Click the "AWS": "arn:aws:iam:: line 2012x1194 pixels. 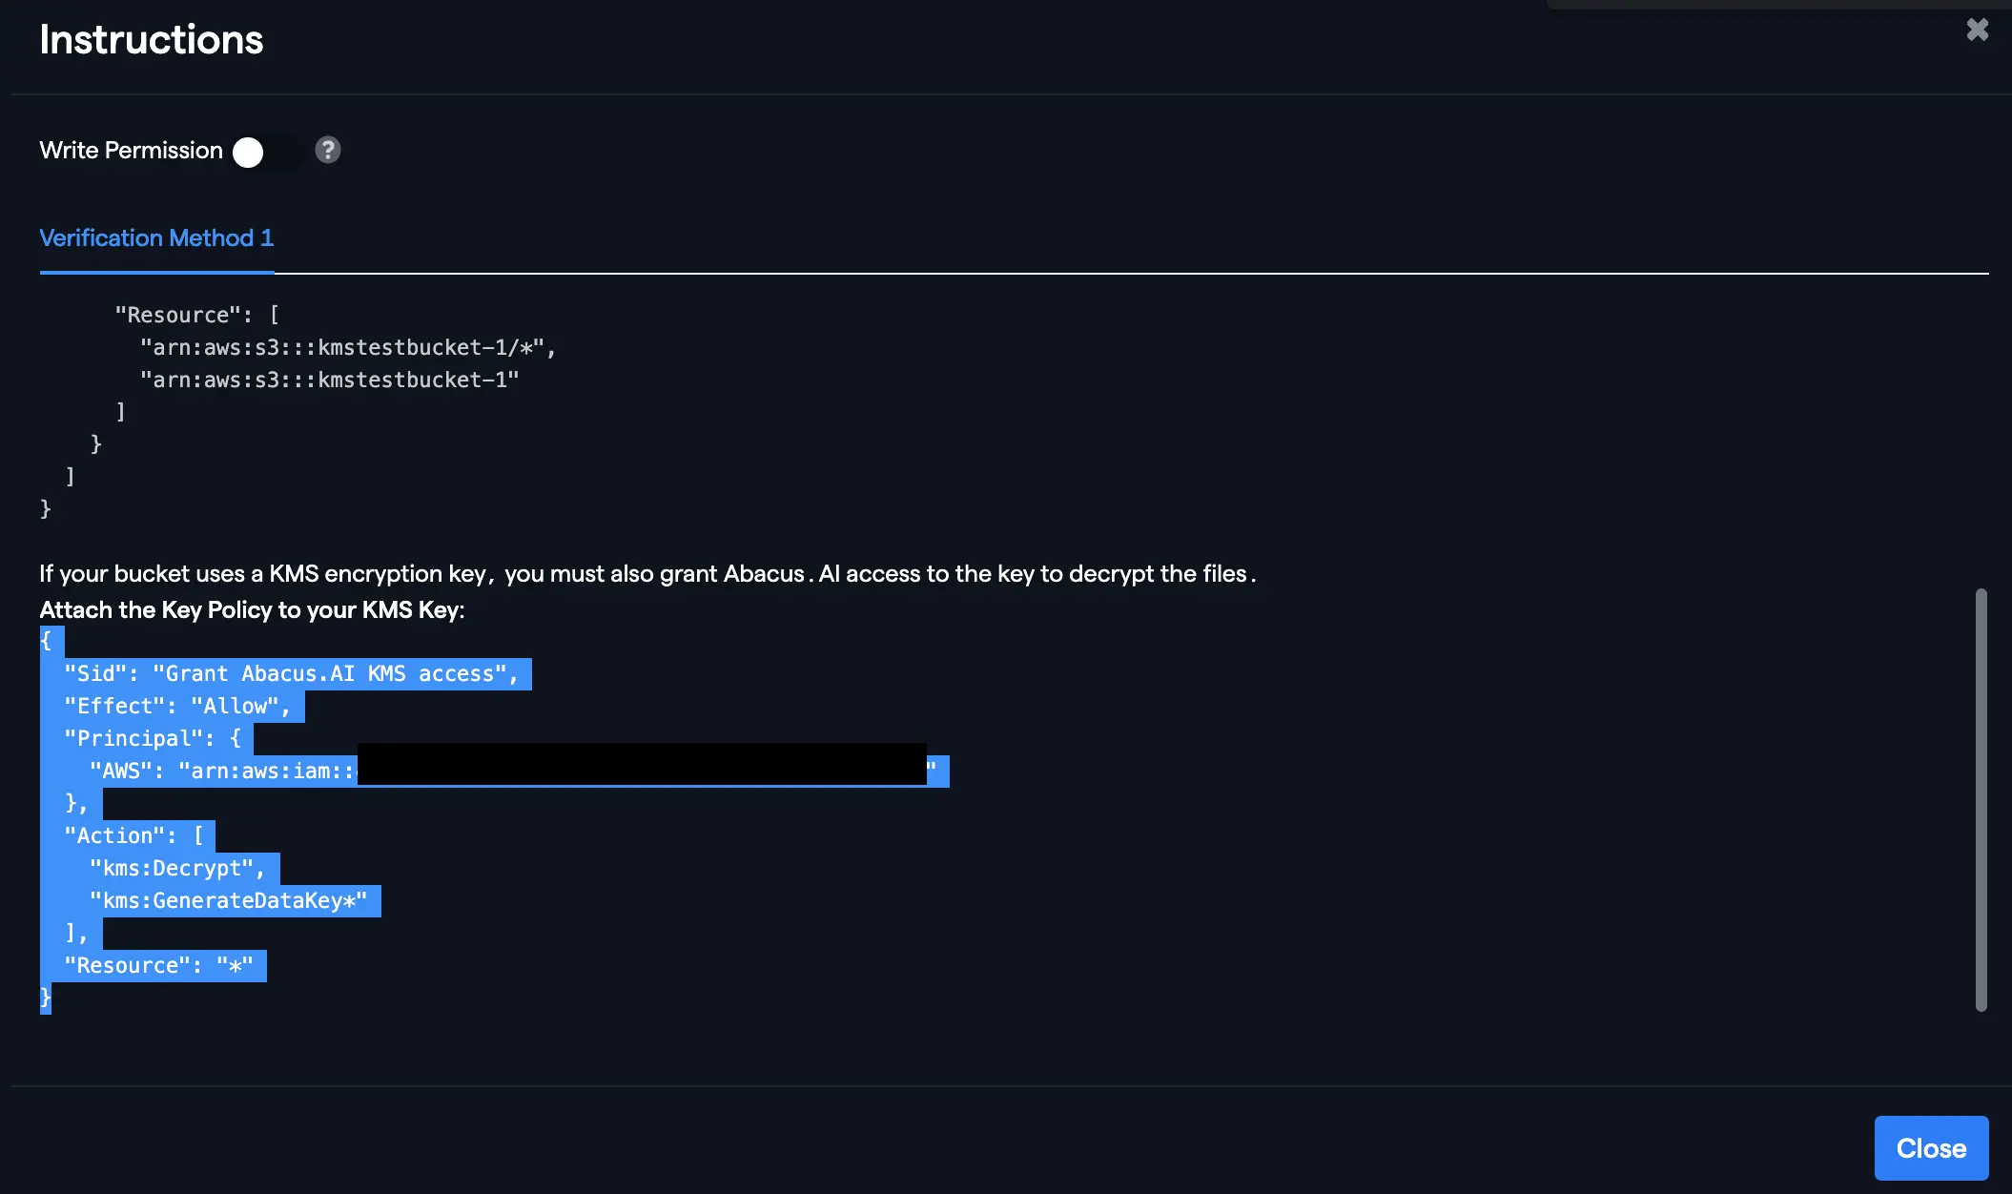click(x=221, y=772)
